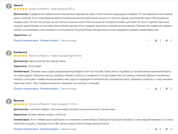This screenshot has width=178, height=134.
Task: Click Ирина Е.'s profile avatar
Action: point(9,6)
